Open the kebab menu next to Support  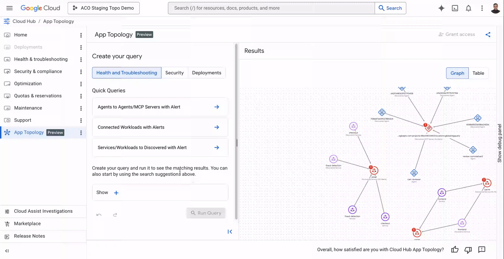81,121
